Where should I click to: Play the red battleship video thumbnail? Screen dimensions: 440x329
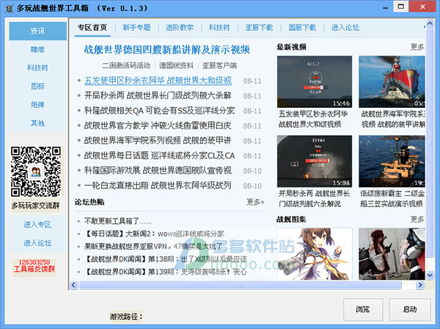click(392, 82)
